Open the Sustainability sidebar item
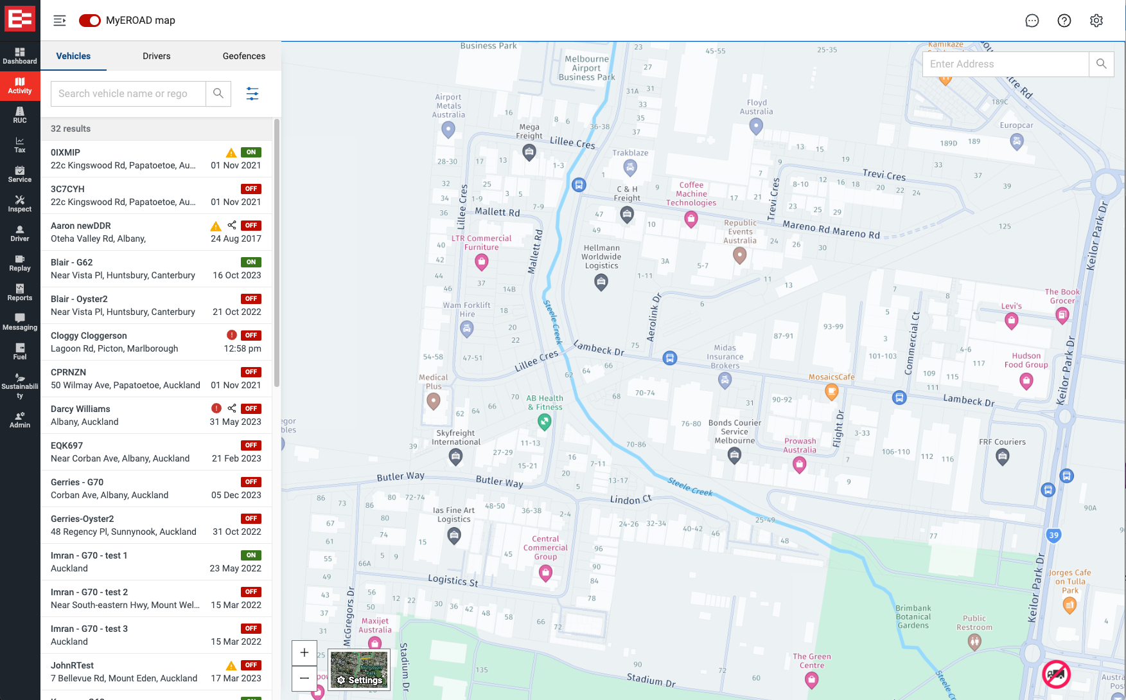 (x=20, y=386)
